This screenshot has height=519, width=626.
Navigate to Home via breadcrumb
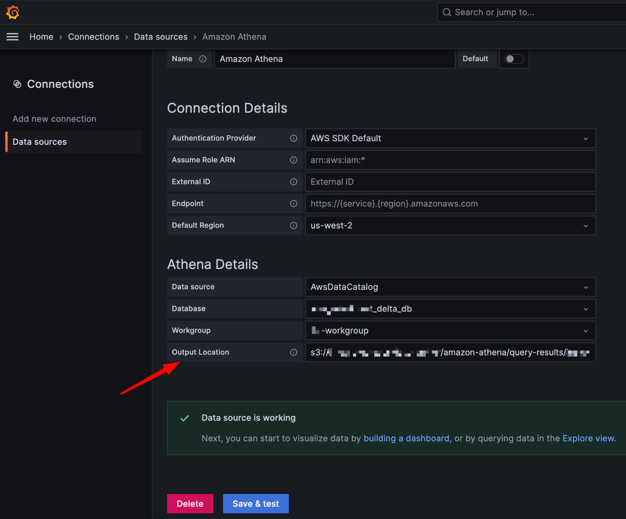[41, 36]
